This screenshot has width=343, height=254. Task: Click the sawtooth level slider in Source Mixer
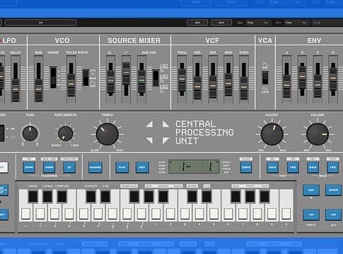[126, 73]
